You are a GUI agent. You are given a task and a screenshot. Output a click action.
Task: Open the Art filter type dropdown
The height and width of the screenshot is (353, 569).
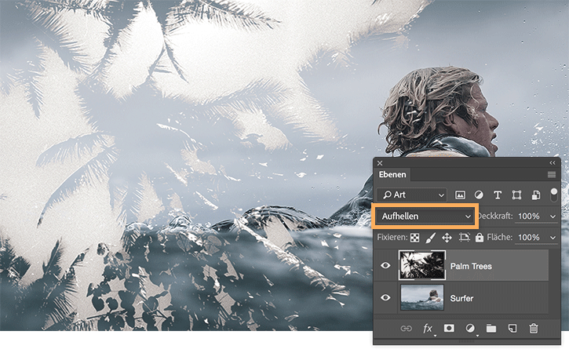click(412, 195)
